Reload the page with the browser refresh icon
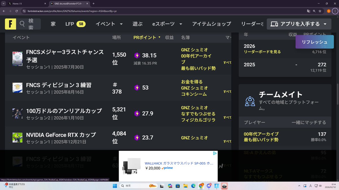Viewport: 339px width, 190px height. [x=17, y=11]
